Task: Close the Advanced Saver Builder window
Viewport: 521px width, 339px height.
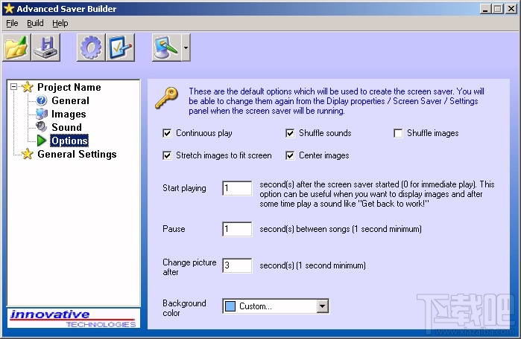Action: click(511, 9)
